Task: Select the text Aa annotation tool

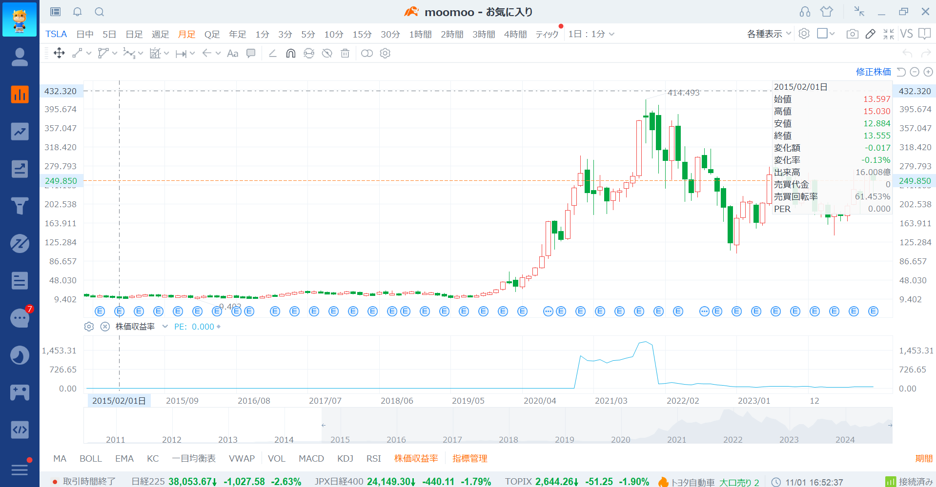Action: click(x=232, y=53)
